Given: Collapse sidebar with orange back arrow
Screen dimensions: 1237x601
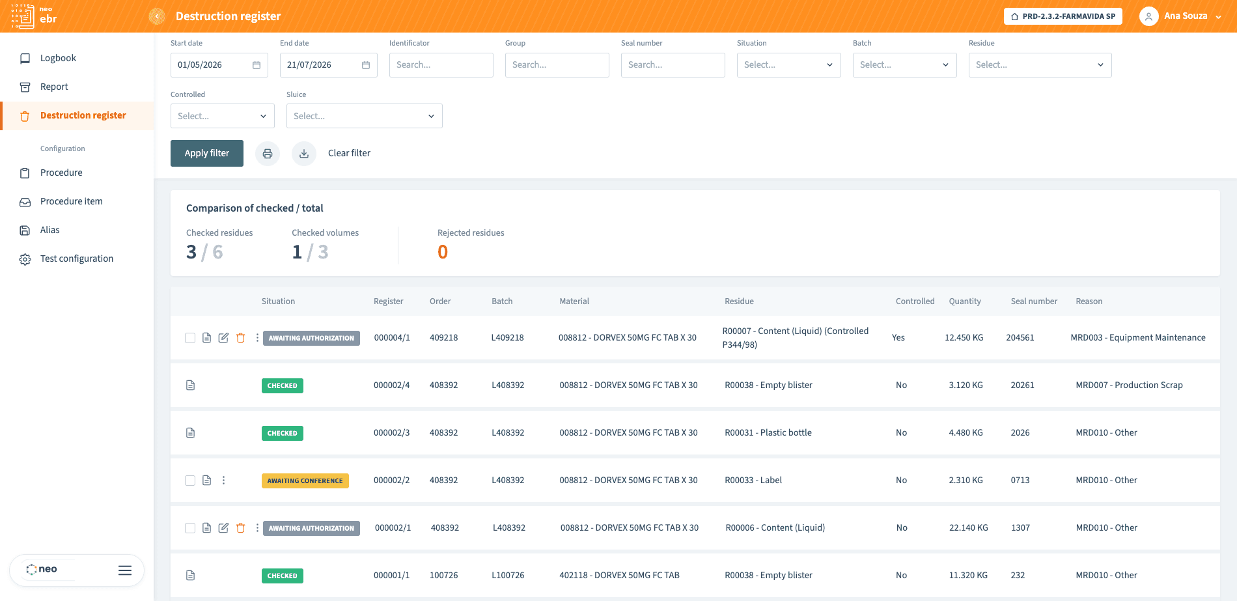Looking at the screenshot, I should click(157, 16).
